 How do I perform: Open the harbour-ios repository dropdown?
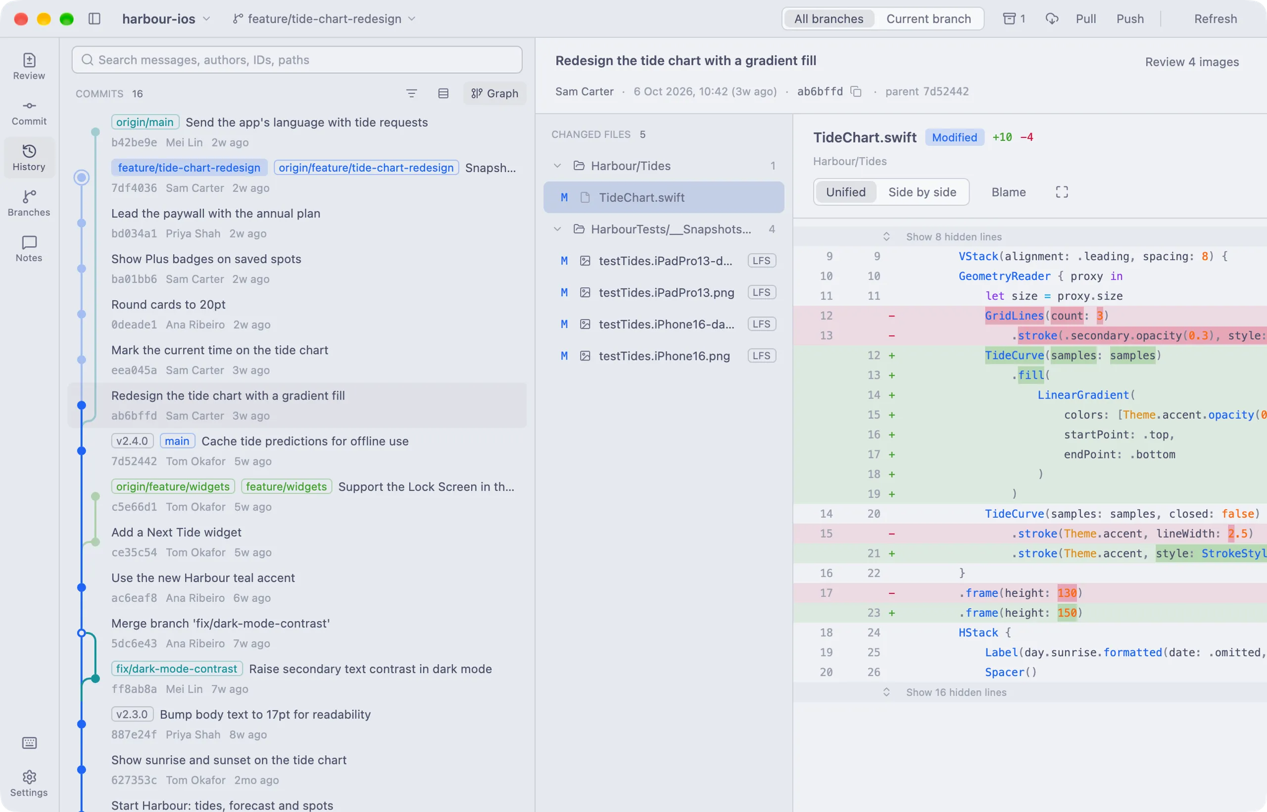pos(166,19)
